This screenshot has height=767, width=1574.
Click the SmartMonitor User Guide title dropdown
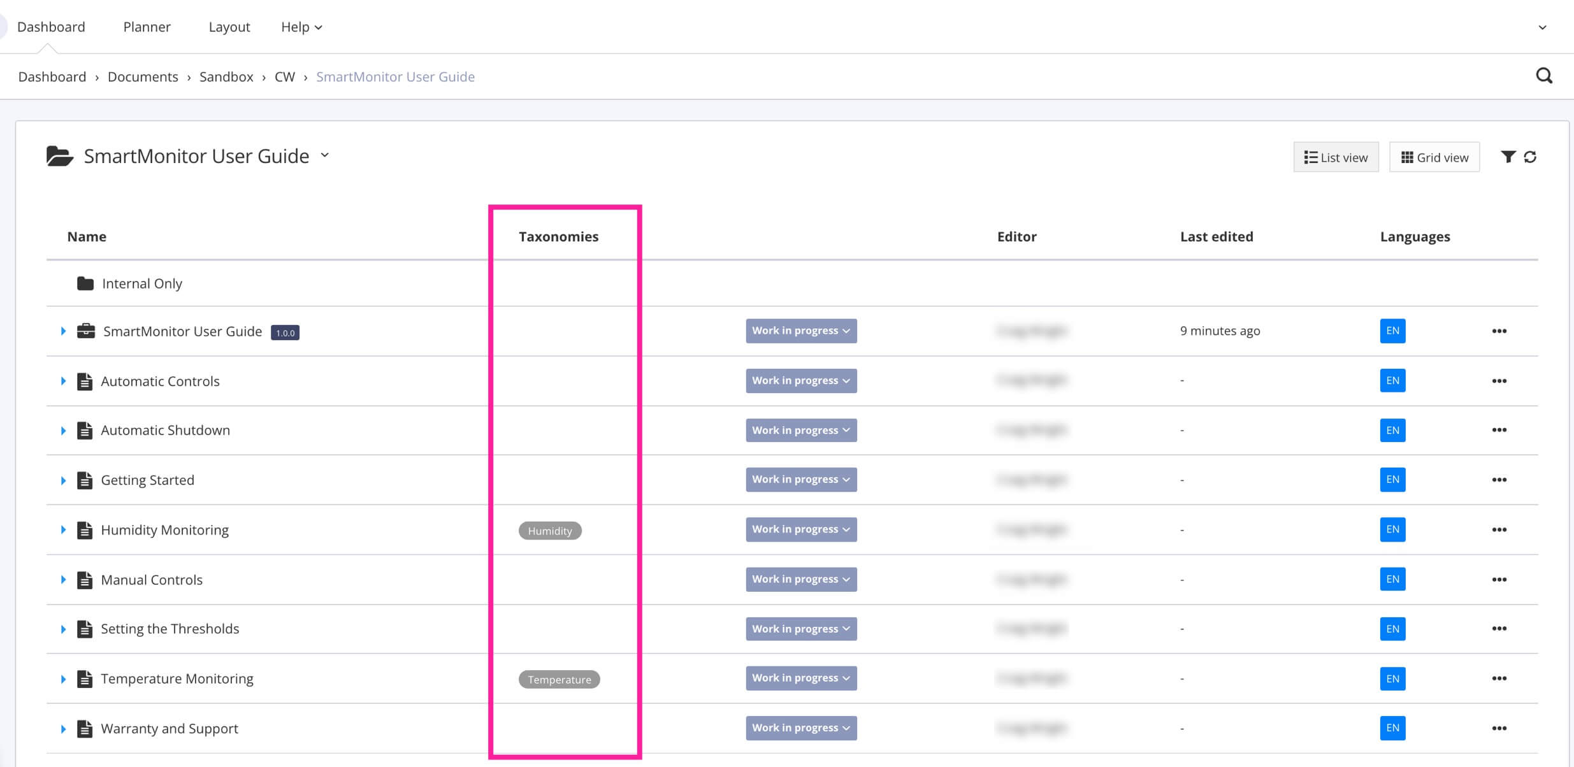point(328,157)
